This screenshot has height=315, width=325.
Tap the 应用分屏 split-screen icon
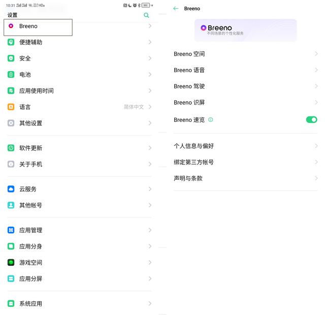point(11,278)
